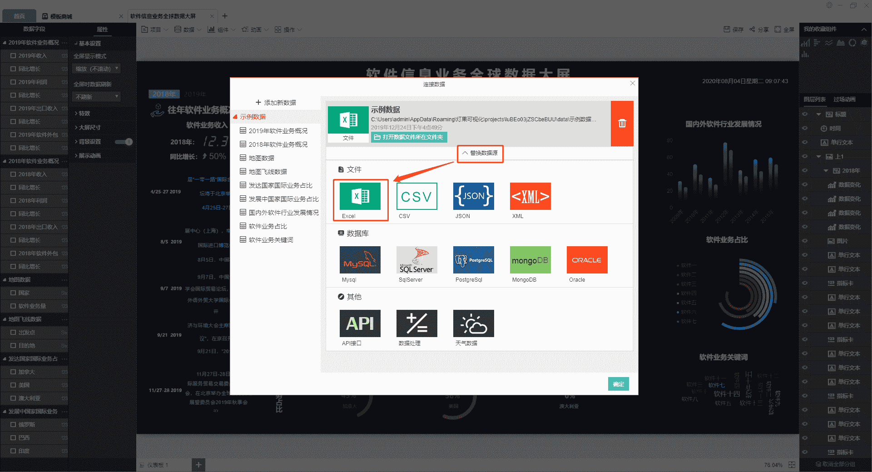Screen dimensions: 872x472
Task: Open a new tab with the plus icon
Action: [225, 16]
